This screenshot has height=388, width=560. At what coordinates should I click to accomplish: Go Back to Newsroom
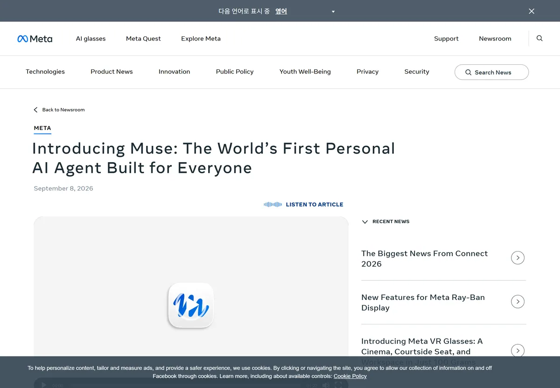click(x=59, y=110)
